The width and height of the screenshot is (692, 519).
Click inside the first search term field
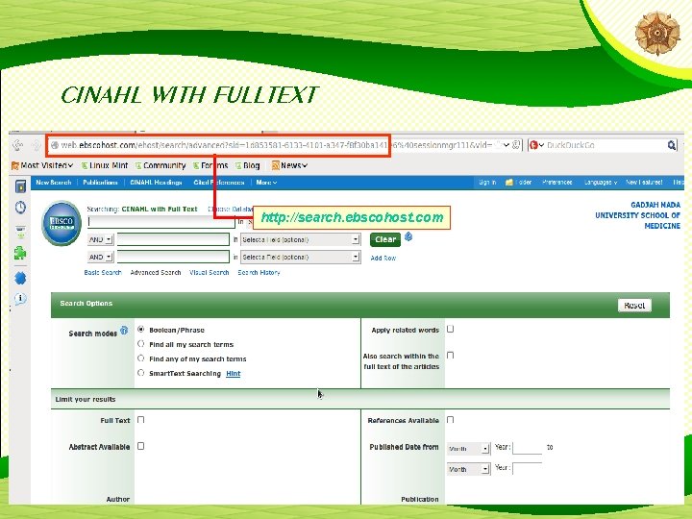click(x=161, y=222)
